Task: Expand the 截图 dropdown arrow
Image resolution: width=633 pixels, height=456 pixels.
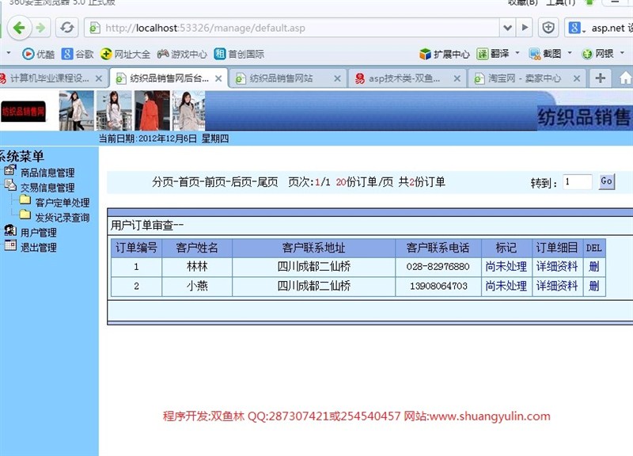Action: [x=570, y=53]
